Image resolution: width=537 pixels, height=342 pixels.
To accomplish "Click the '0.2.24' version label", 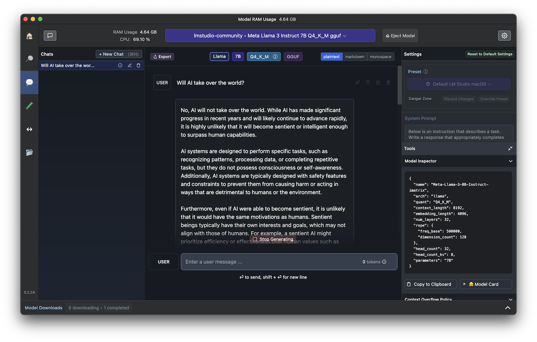I will click(30, 292).
